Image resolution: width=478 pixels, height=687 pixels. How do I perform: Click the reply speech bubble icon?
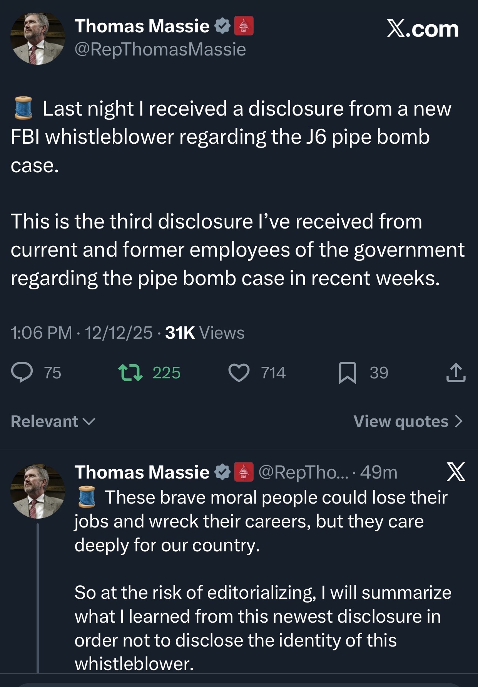pyautogui.click(x=22, y=373)
